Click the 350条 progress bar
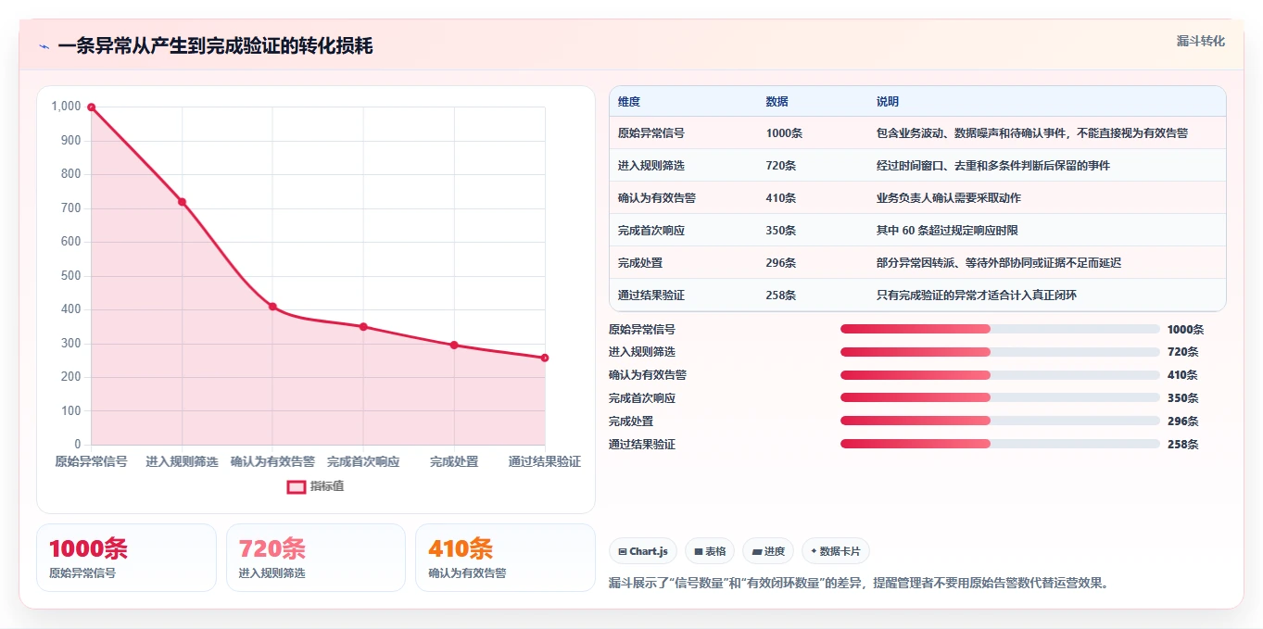Image resolution: width=1263 pixels, height=629 pixels. [x=1000, y=398]
